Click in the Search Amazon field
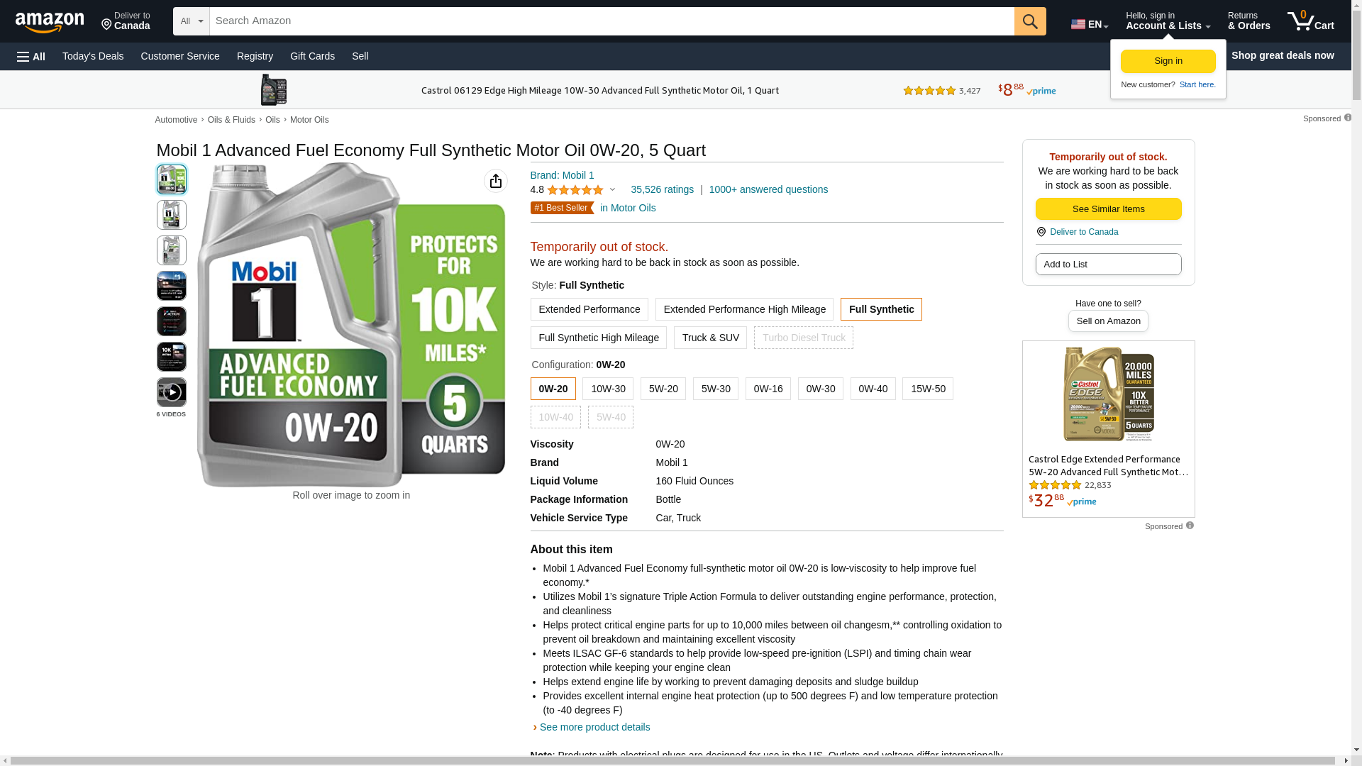 point(610,21)
